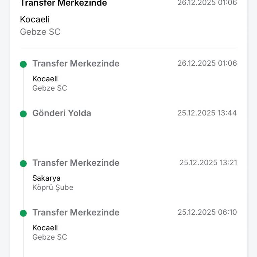Click Gebze SC in the 06:10 entry
The height and width of the screenshot is (257, 257).
pos(50,237)
